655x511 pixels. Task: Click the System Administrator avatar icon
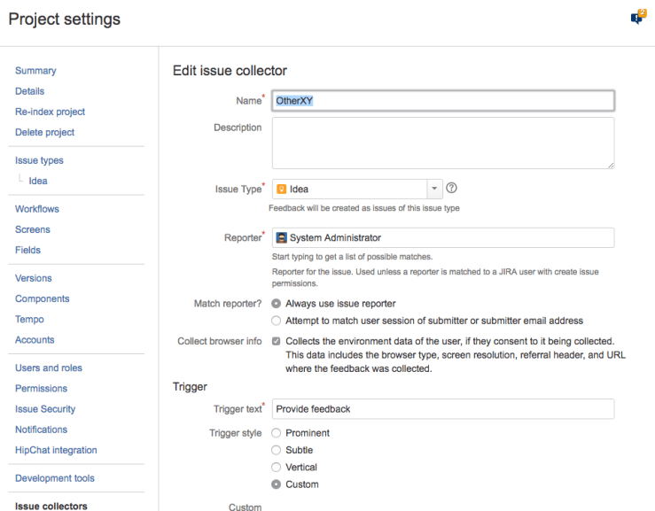(282, 237)
